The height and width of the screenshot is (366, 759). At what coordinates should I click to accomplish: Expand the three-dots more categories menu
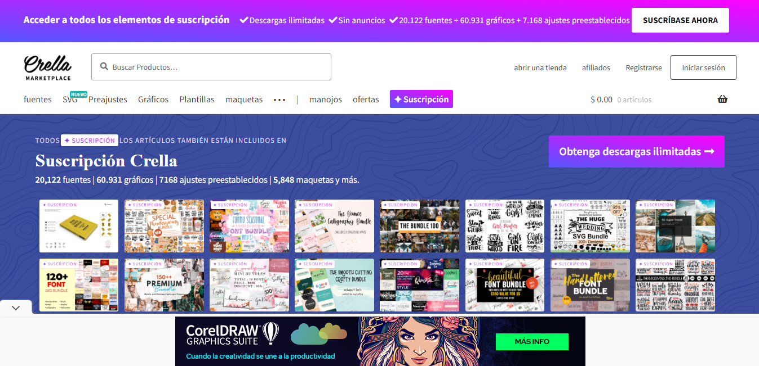[x=279, y=100]
